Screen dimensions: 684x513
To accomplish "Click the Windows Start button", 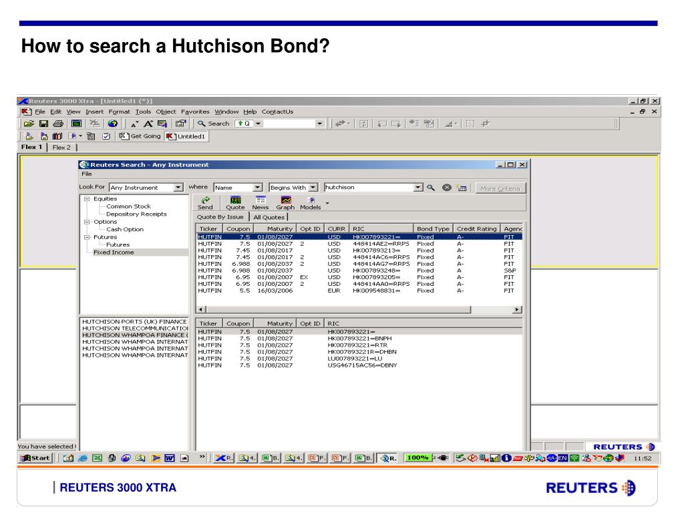I will pos(36,458).
